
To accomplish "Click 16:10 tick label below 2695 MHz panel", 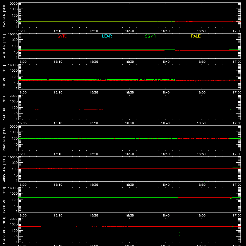I will [x=58, y=154].
